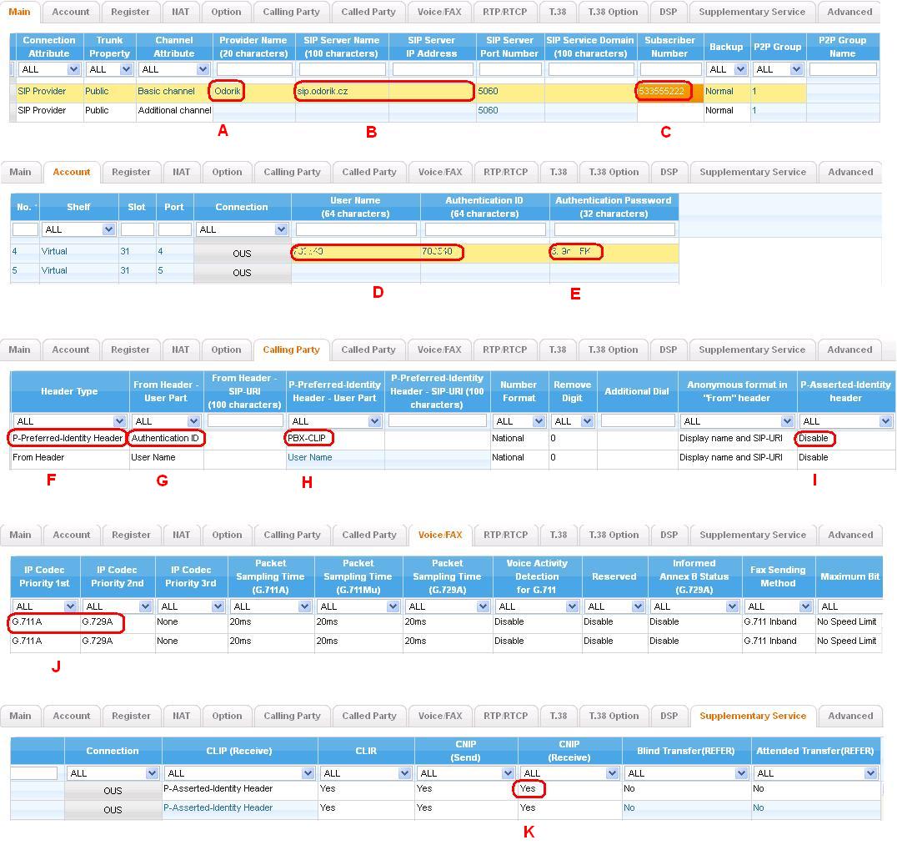Click blue "User Name" link in From Header row

[x=309, y=457]
